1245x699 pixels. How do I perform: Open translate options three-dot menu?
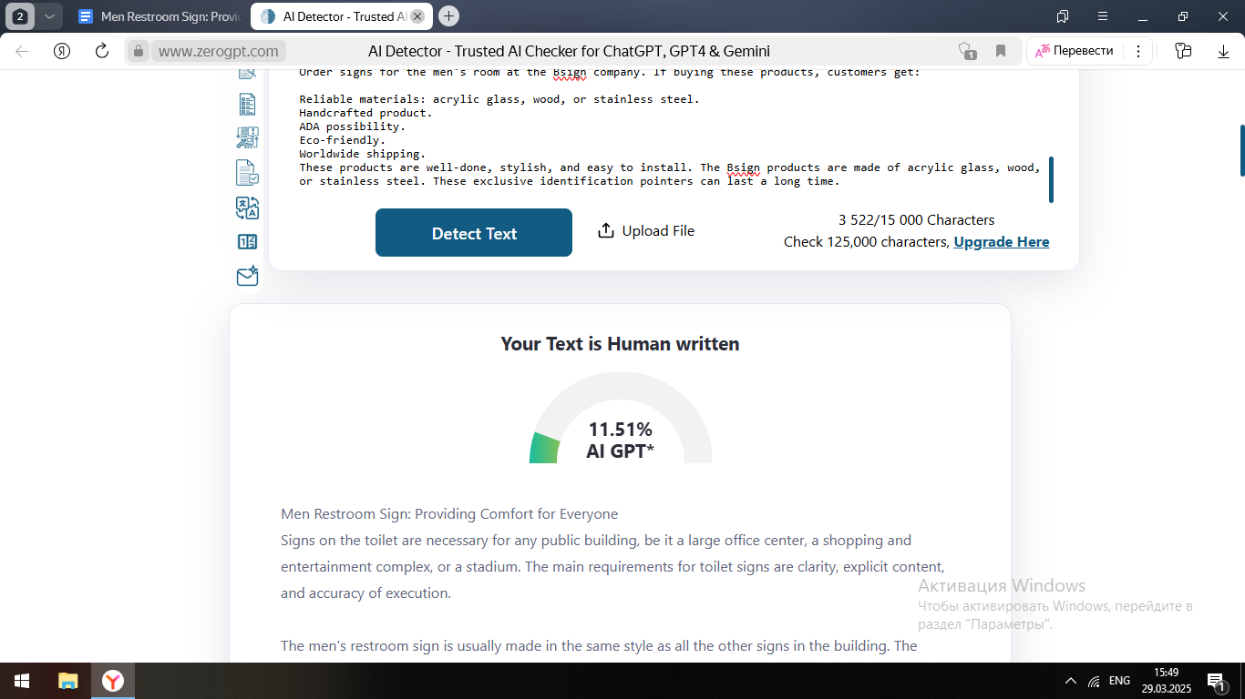[x=1137, y=51]
